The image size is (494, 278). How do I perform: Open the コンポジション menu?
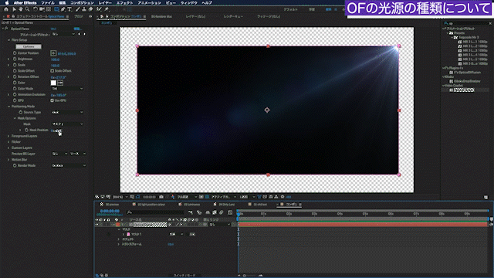[82, 3]
